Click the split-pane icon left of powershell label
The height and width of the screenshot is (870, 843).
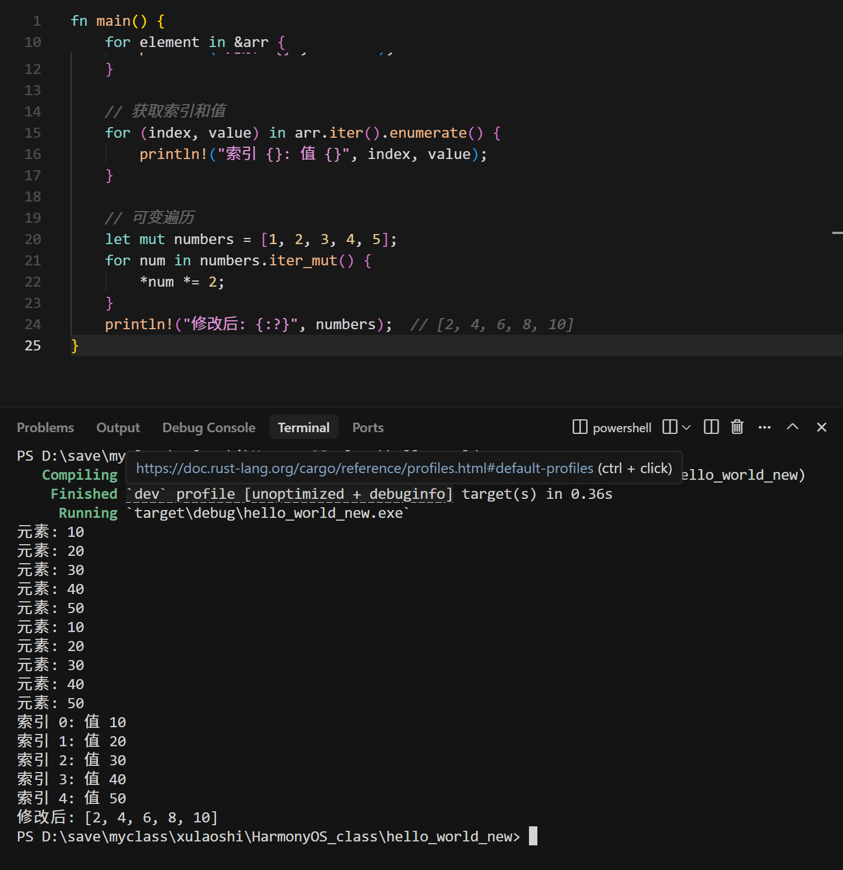(x=580, y=427)
